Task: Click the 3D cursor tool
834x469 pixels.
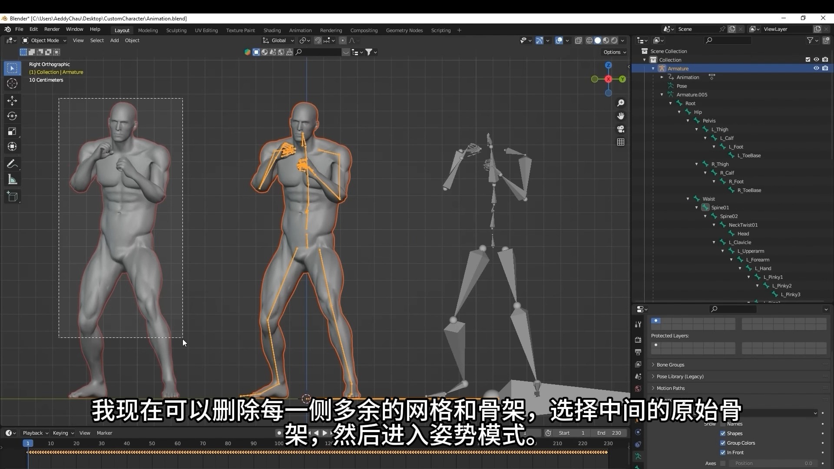Action: [x=12, y=83]
